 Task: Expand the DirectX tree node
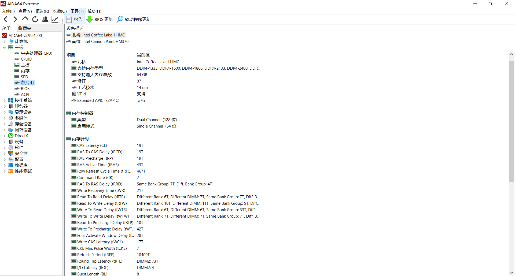click(x=4, y=136)
